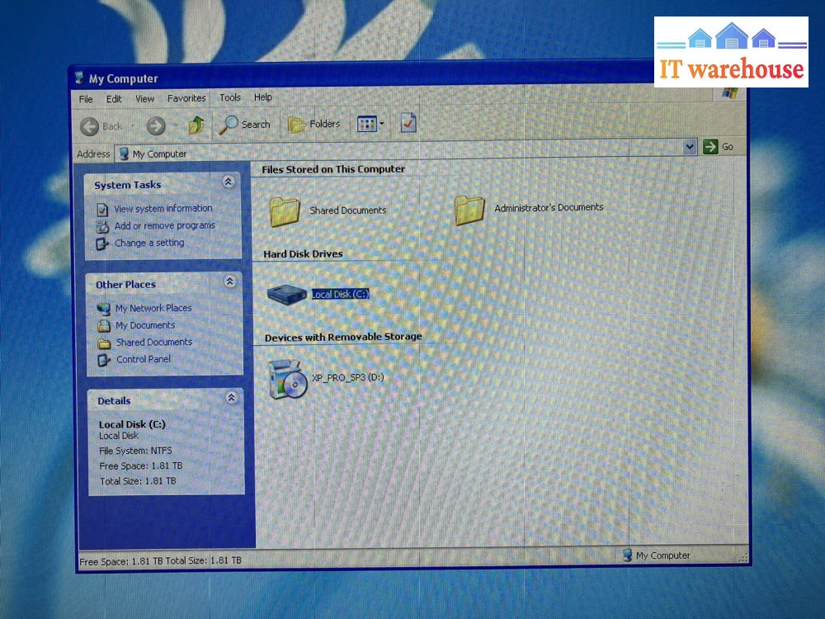Viewport: 825px width, 619px height.
Task: Open the Views dropdown arrow
Action: point(381,125)
